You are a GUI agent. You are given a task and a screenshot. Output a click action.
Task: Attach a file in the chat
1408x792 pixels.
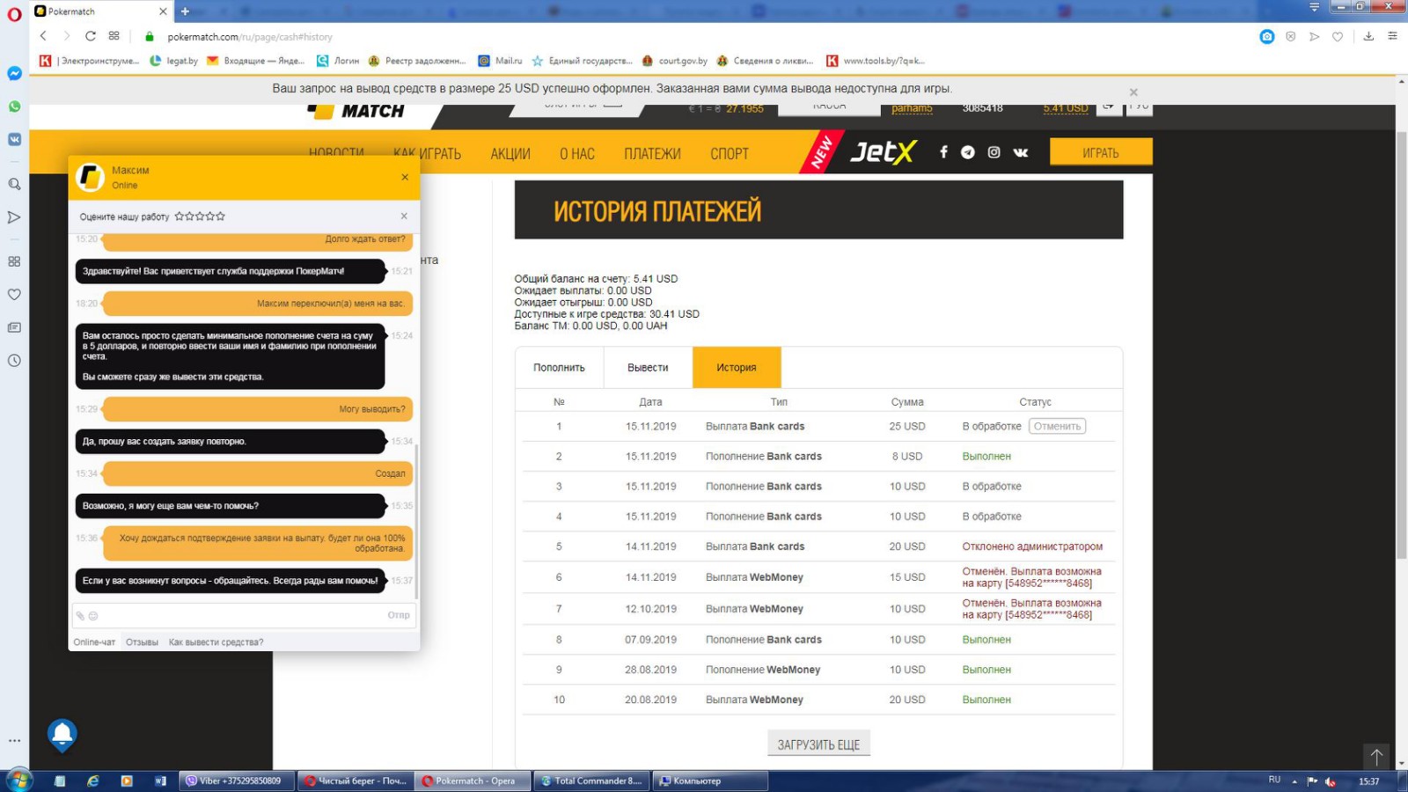click(80, 616)
